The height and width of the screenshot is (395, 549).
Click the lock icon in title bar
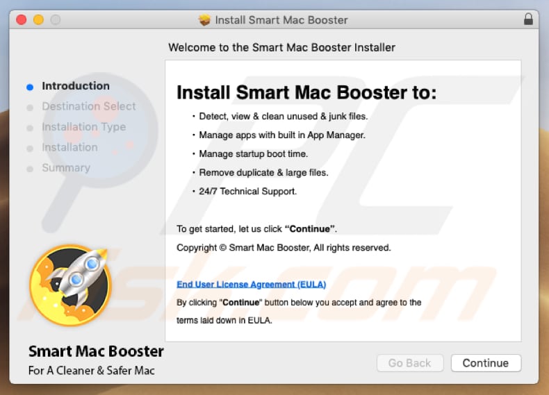528,19
